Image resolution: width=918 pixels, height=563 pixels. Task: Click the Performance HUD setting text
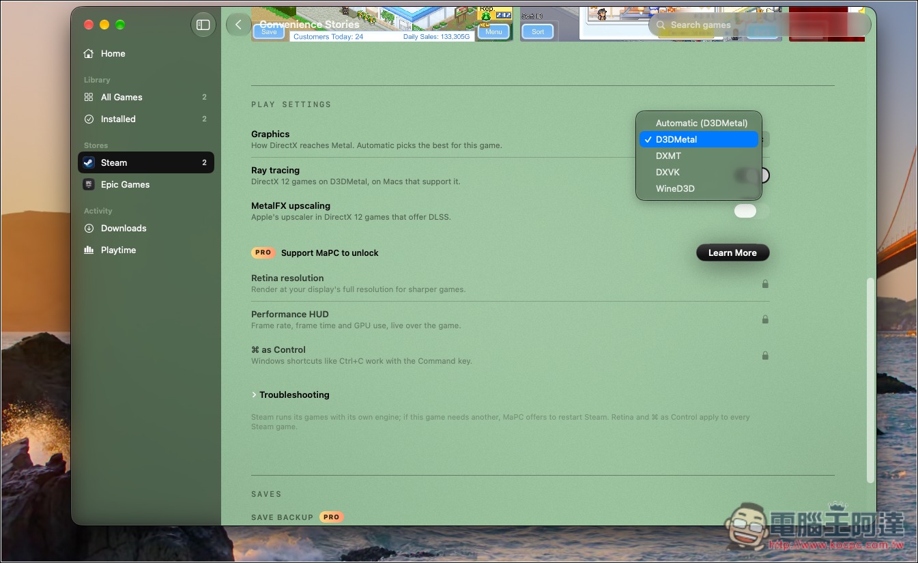[x=290, y=314]
